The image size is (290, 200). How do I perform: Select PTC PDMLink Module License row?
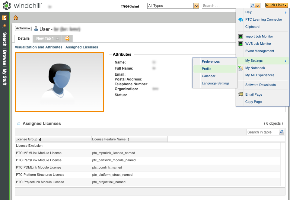click(148, 168)
